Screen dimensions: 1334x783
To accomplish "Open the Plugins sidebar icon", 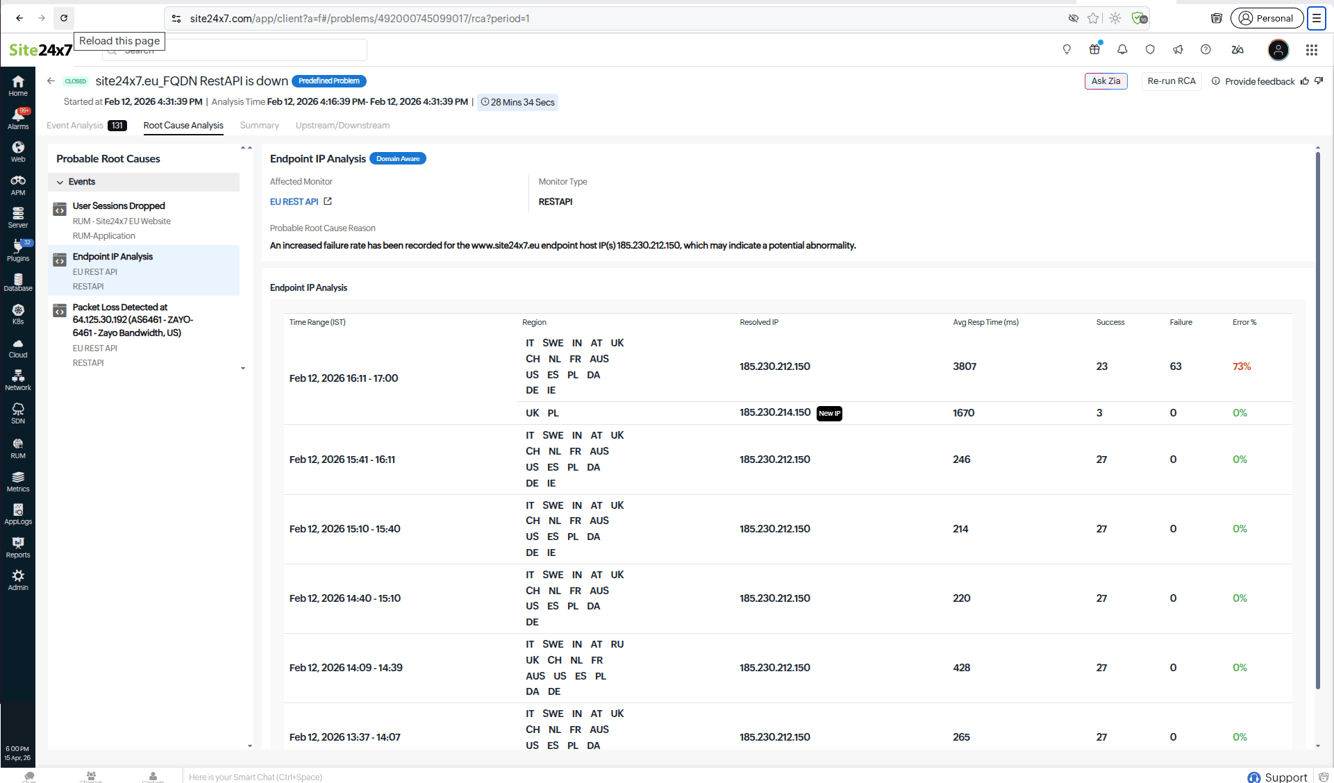I will (x=18, y=251).
